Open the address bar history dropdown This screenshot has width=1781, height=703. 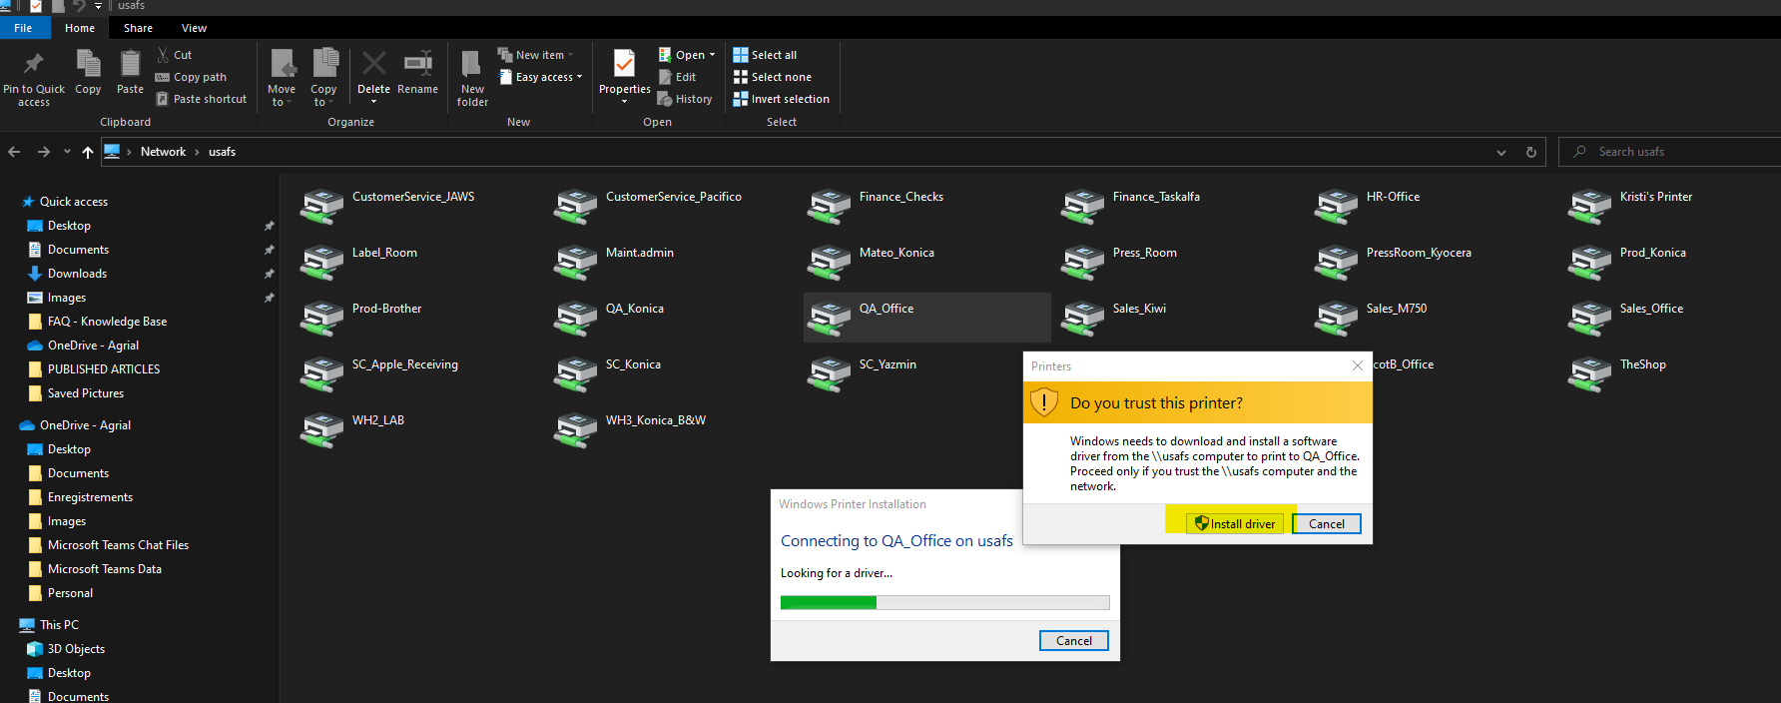(1500, 152)
